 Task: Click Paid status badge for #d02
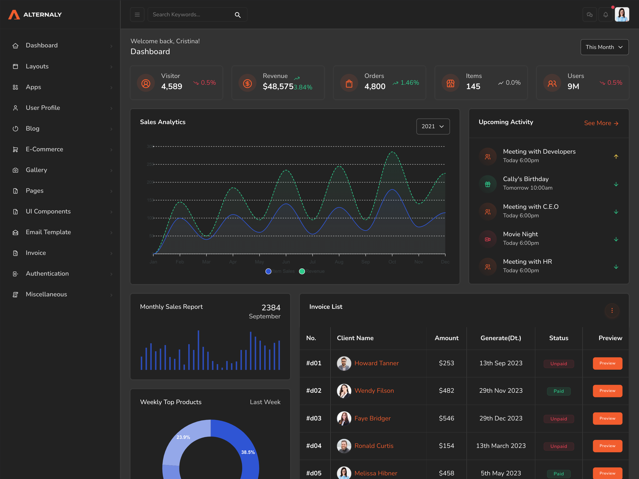[558, 391]
